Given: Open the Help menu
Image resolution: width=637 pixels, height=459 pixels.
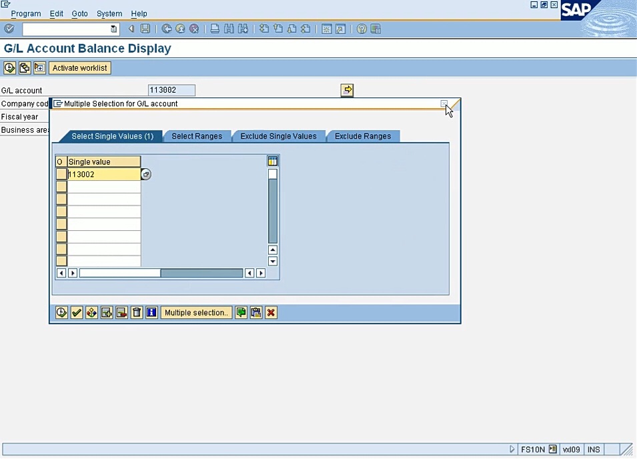Looking at the screenshot, I should coord(139,13).
